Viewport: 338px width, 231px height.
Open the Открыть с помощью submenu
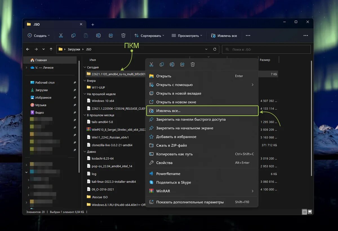coord(202,85)
